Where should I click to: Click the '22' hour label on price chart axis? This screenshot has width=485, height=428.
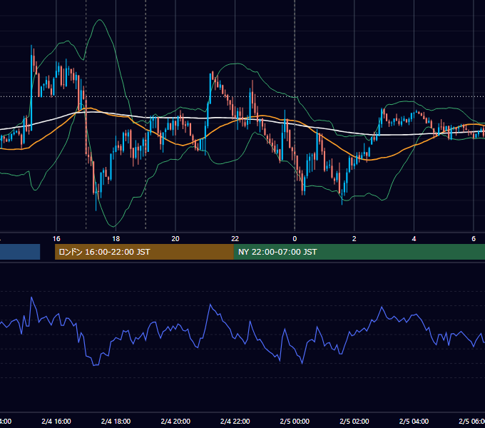point(235,239)
